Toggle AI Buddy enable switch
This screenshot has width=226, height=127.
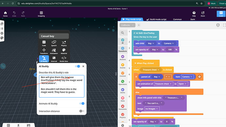coord(78,66)
